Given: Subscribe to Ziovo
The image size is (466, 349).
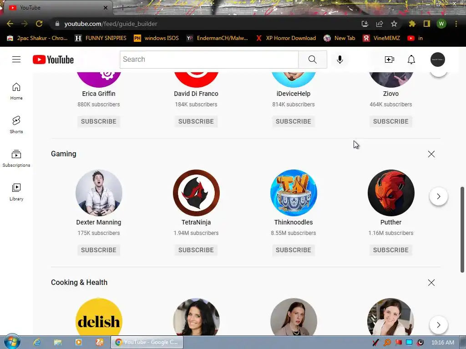Looking at the screenshot, I should pyautogui.click(x=391, y=121).
